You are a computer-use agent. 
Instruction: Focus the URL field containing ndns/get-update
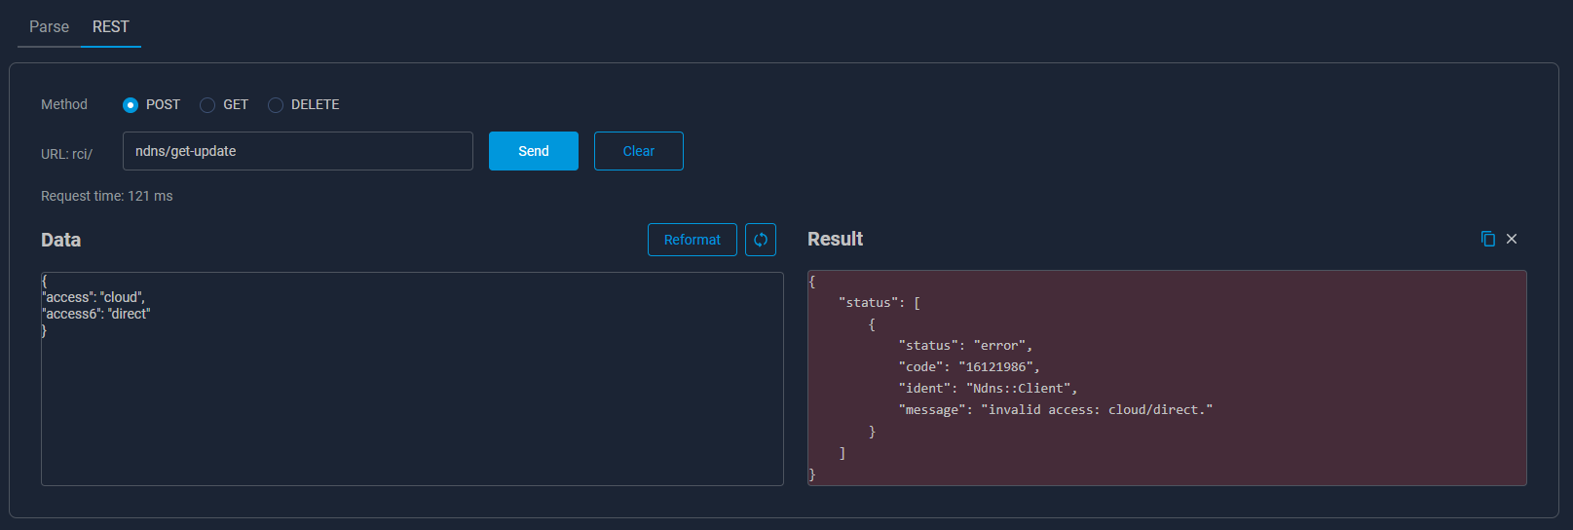[x=298, y=151]
